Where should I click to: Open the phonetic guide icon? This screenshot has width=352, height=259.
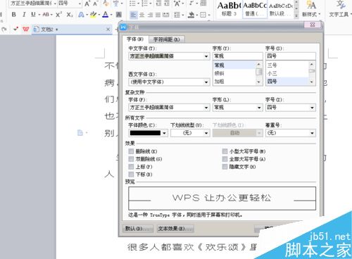pyautogui.click(x=115, y=4)
